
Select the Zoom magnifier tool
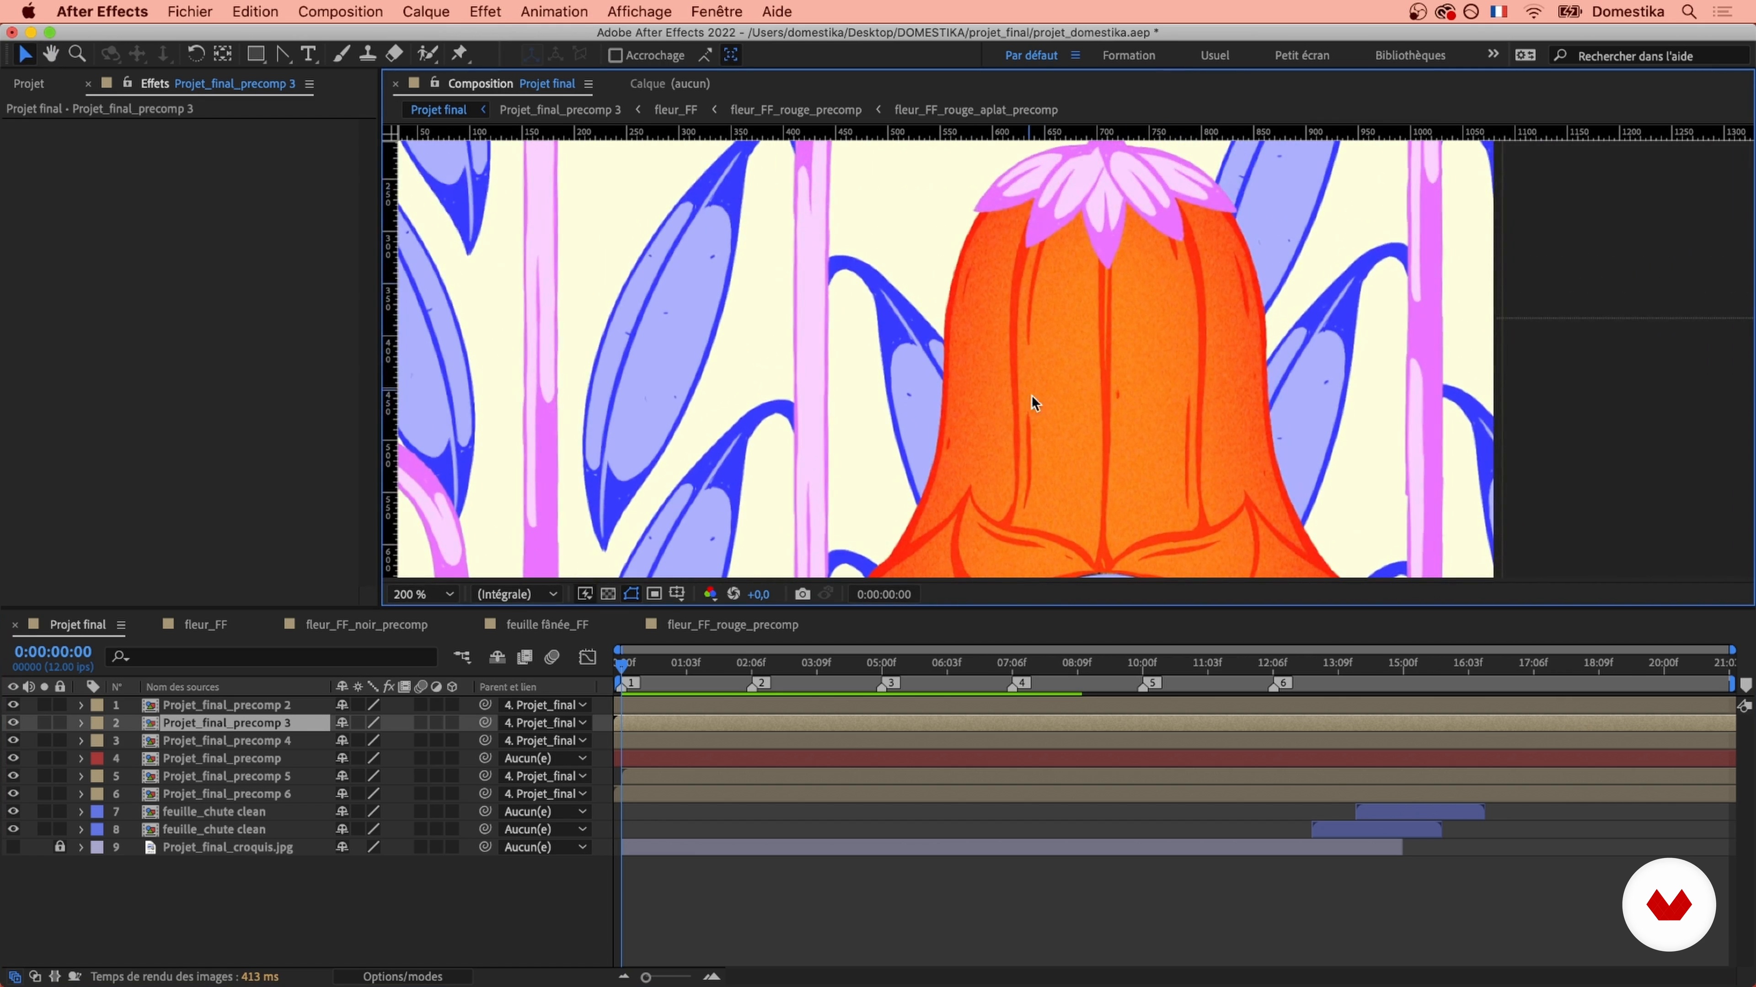click(x=77, y=54)
